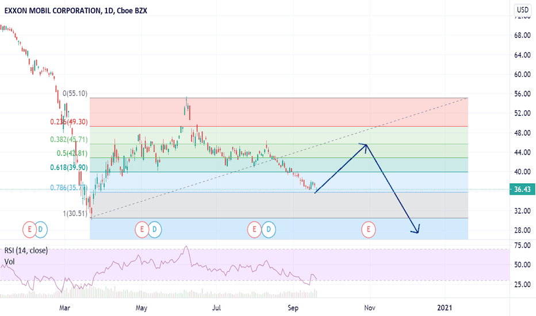Click the 68.00 price axis value
Viewport: 536px width, 316px height.
click(x=522, y=35)
